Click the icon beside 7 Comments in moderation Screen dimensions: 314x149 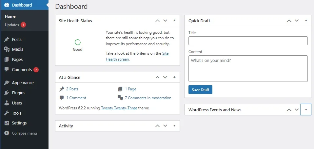pos(120,98)
